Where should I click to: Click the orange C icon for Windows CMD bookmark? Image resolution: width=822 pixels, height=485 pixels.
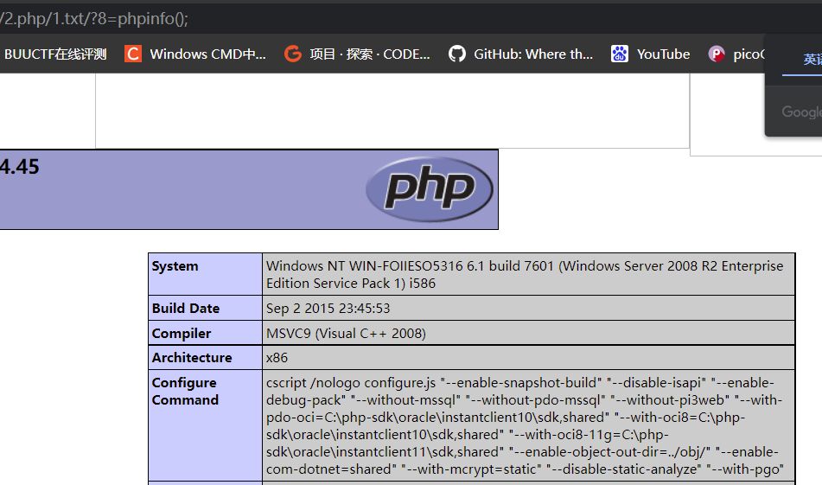tap(133, 54)
